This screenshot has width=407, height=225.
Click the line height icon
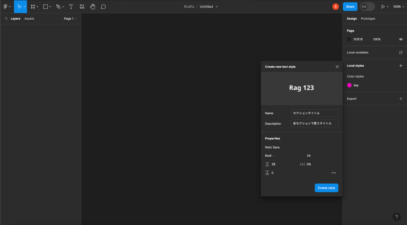tap(267, 164)
